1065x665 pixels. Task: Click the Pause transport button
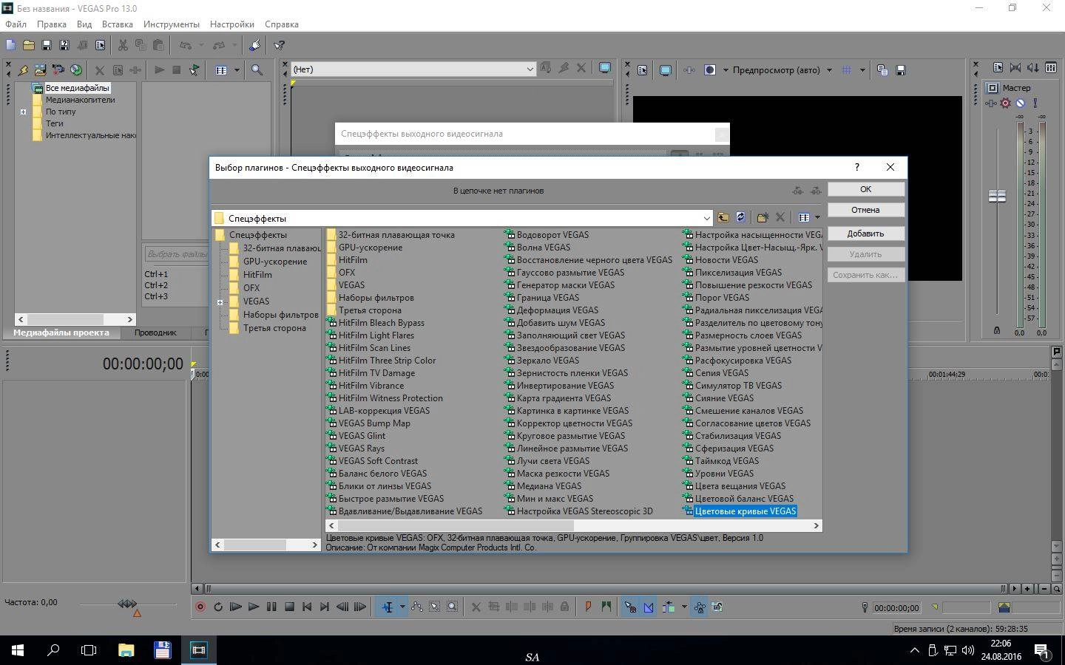pos(271,607)
